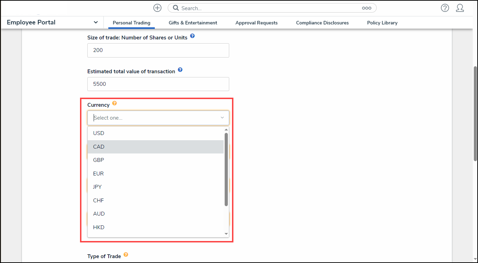The width and height of the screenshot is (478, 263).
Task: Click the plus create-new icon
Action: [x=157, y=8]
